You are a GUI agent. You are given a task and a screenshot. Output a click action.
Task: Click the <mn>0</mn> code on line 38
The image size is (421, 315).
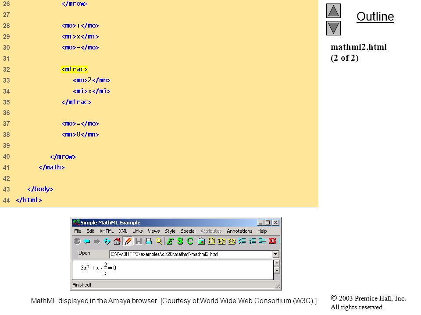point(80,134)
